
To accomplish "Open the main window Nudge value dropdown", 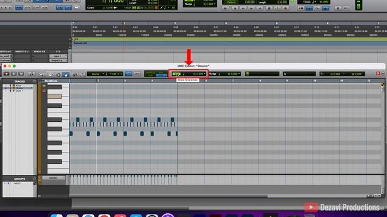I will tap(215, 4).
